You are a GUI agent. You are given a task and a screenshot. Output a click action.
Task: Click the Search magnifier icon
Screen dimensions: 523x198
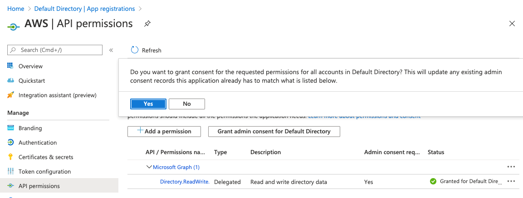tap(13, 50)
